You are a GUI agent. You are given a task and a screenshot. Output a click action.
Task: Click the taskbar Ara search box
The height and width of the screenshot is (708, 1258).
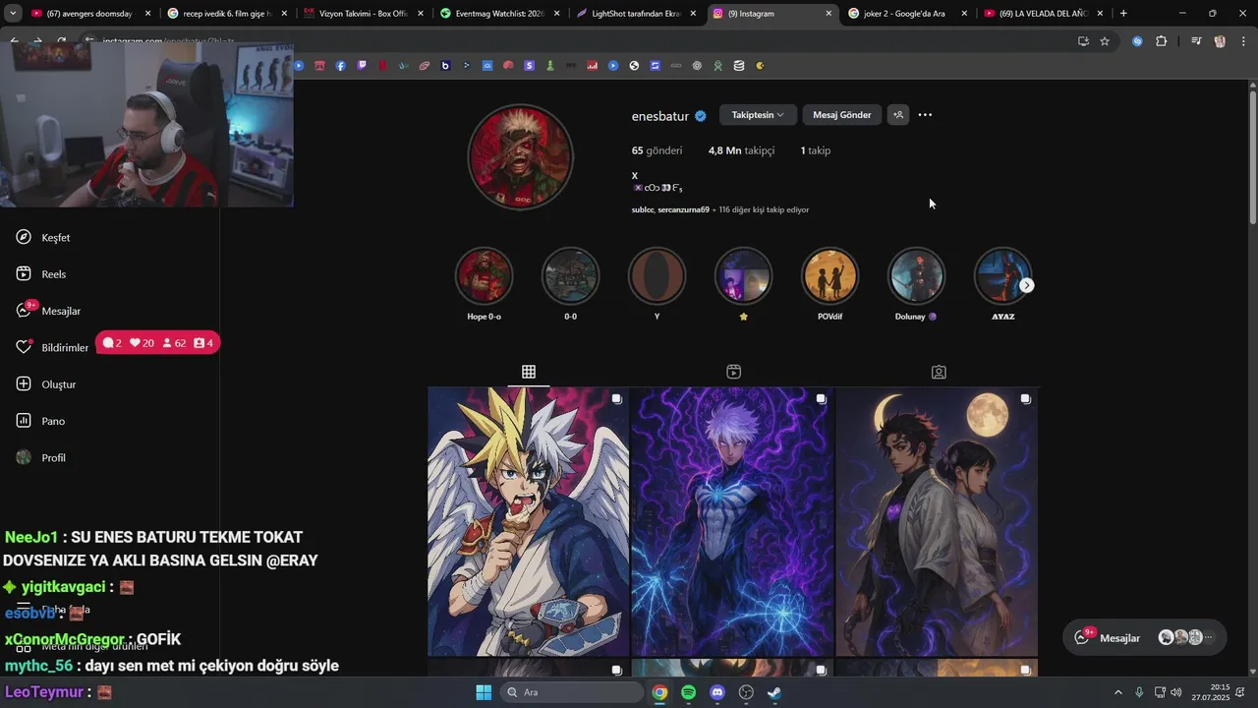pos(573,692)
